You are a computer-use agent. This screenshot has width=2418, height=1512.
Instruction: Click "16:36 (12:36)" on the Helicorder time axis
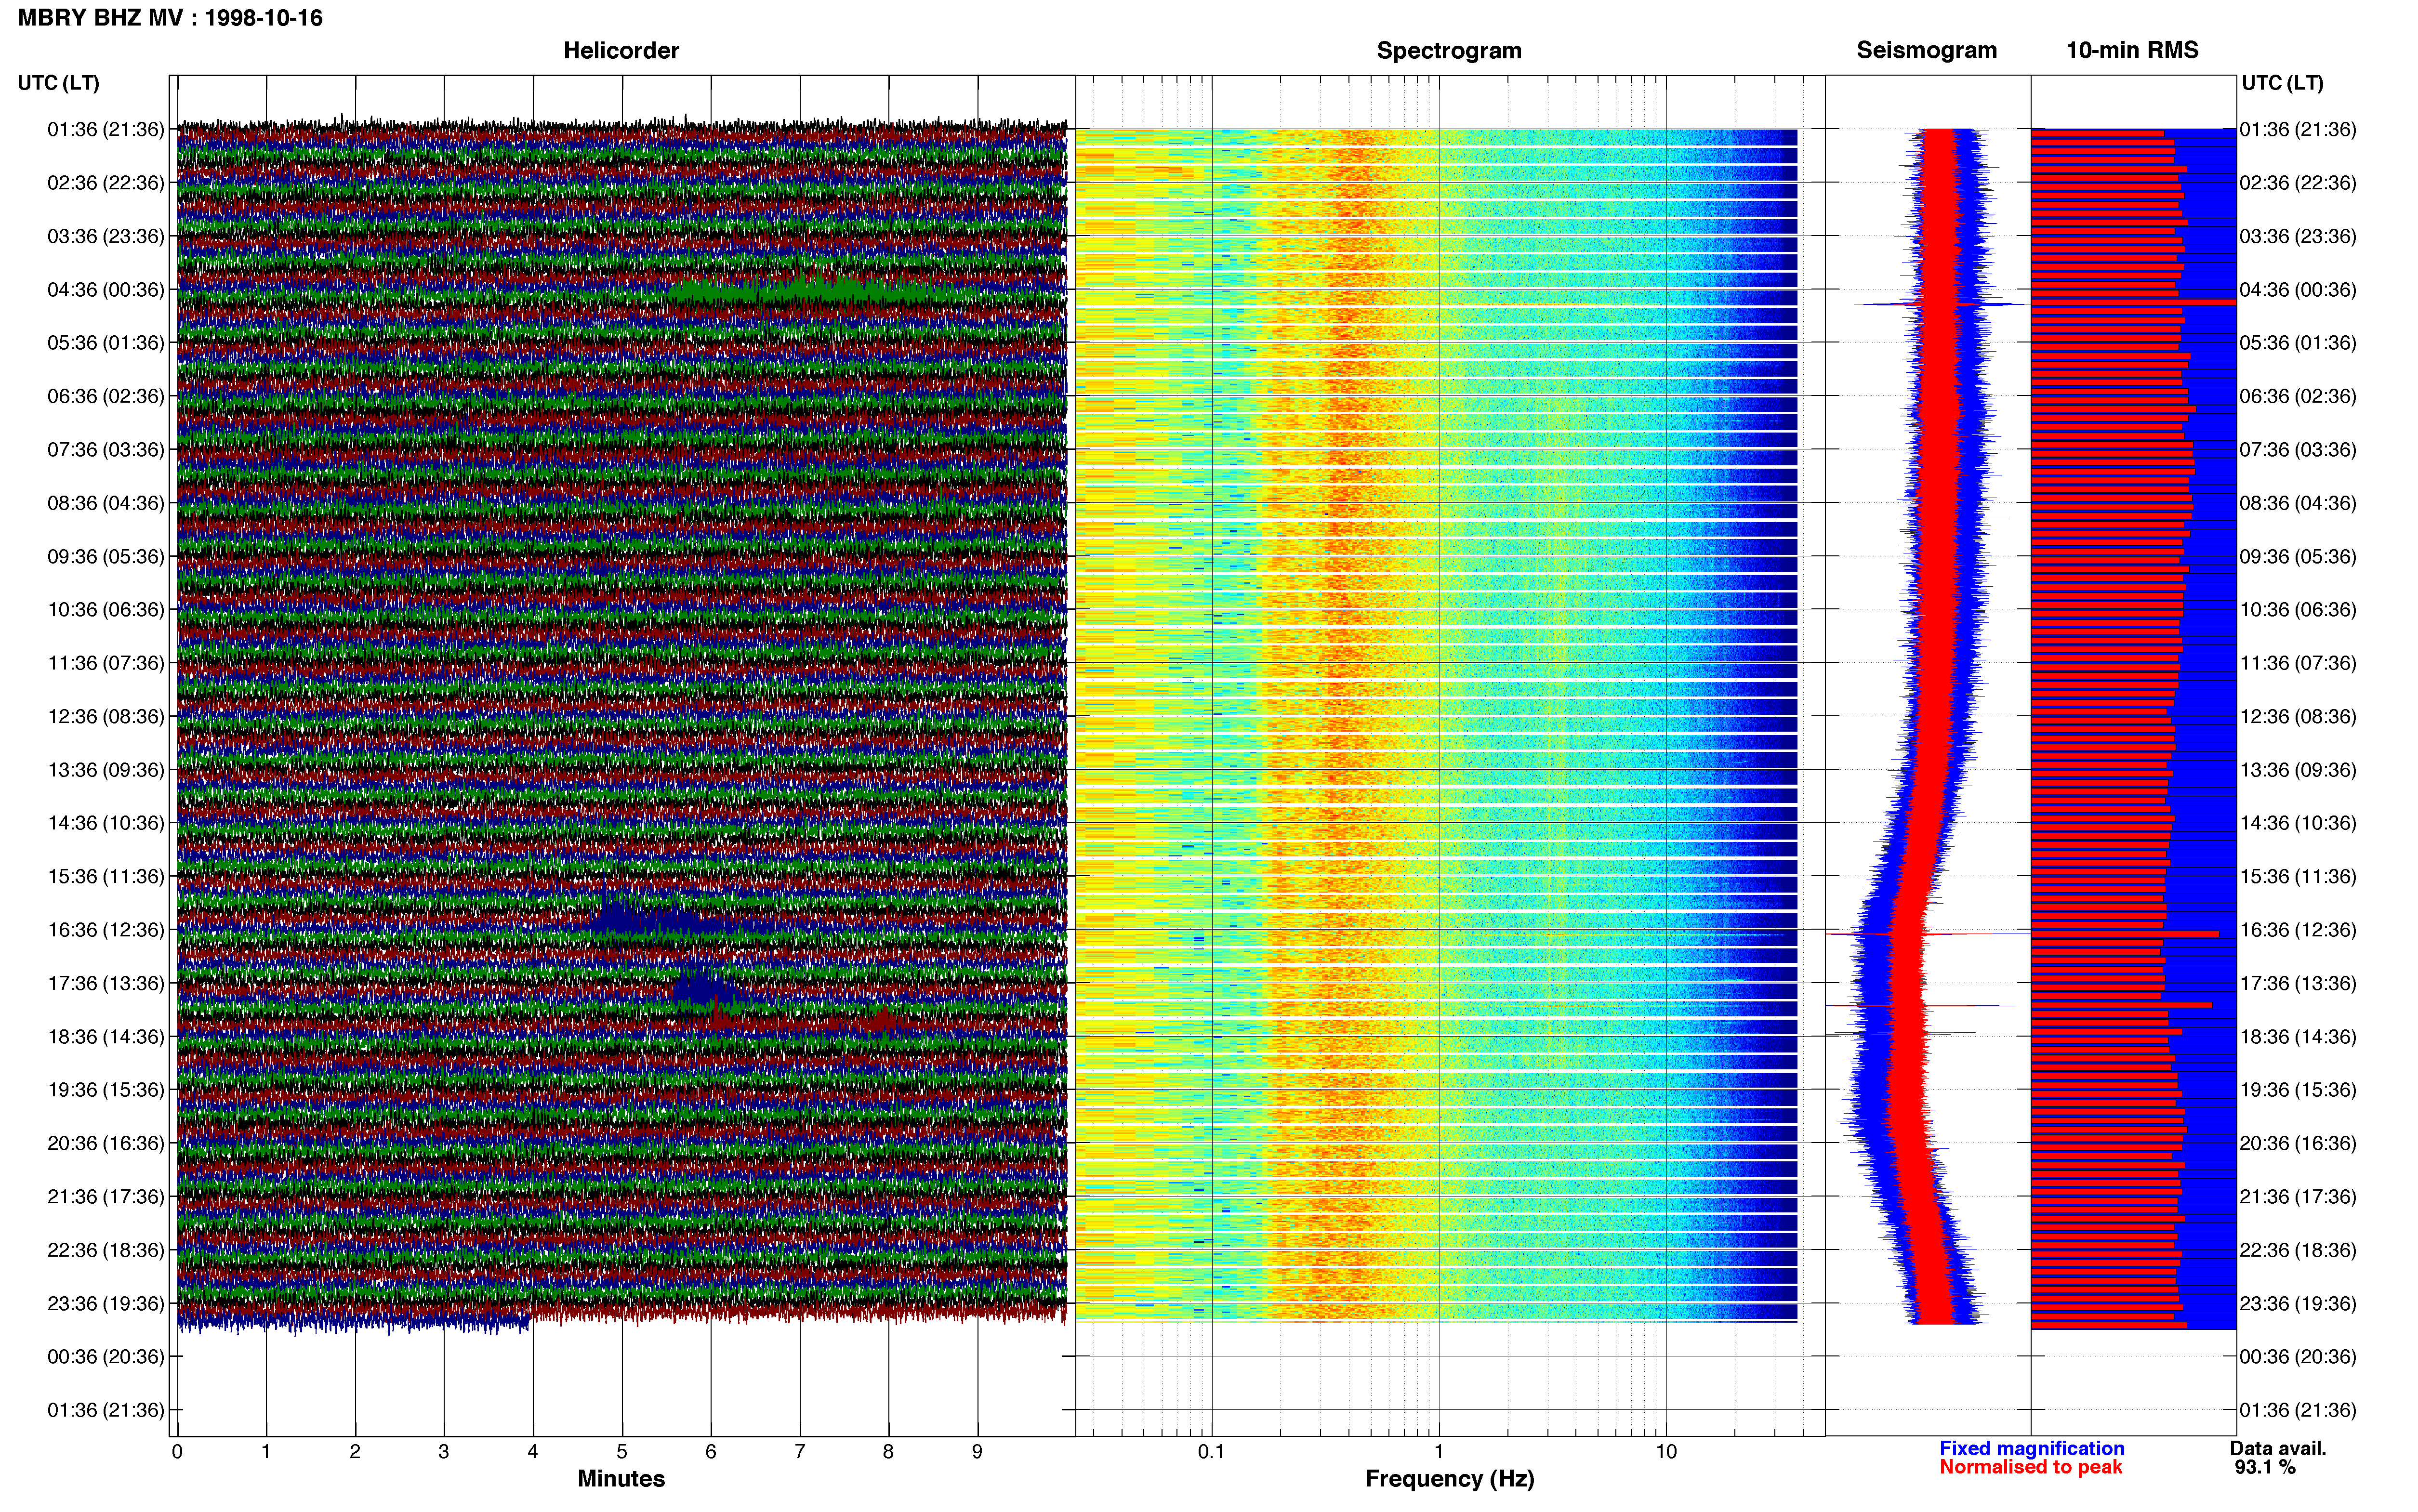105,930
